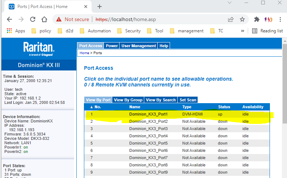Open the Apps grid shortcut
Viewport: 287px width, 178px height.
16,31
